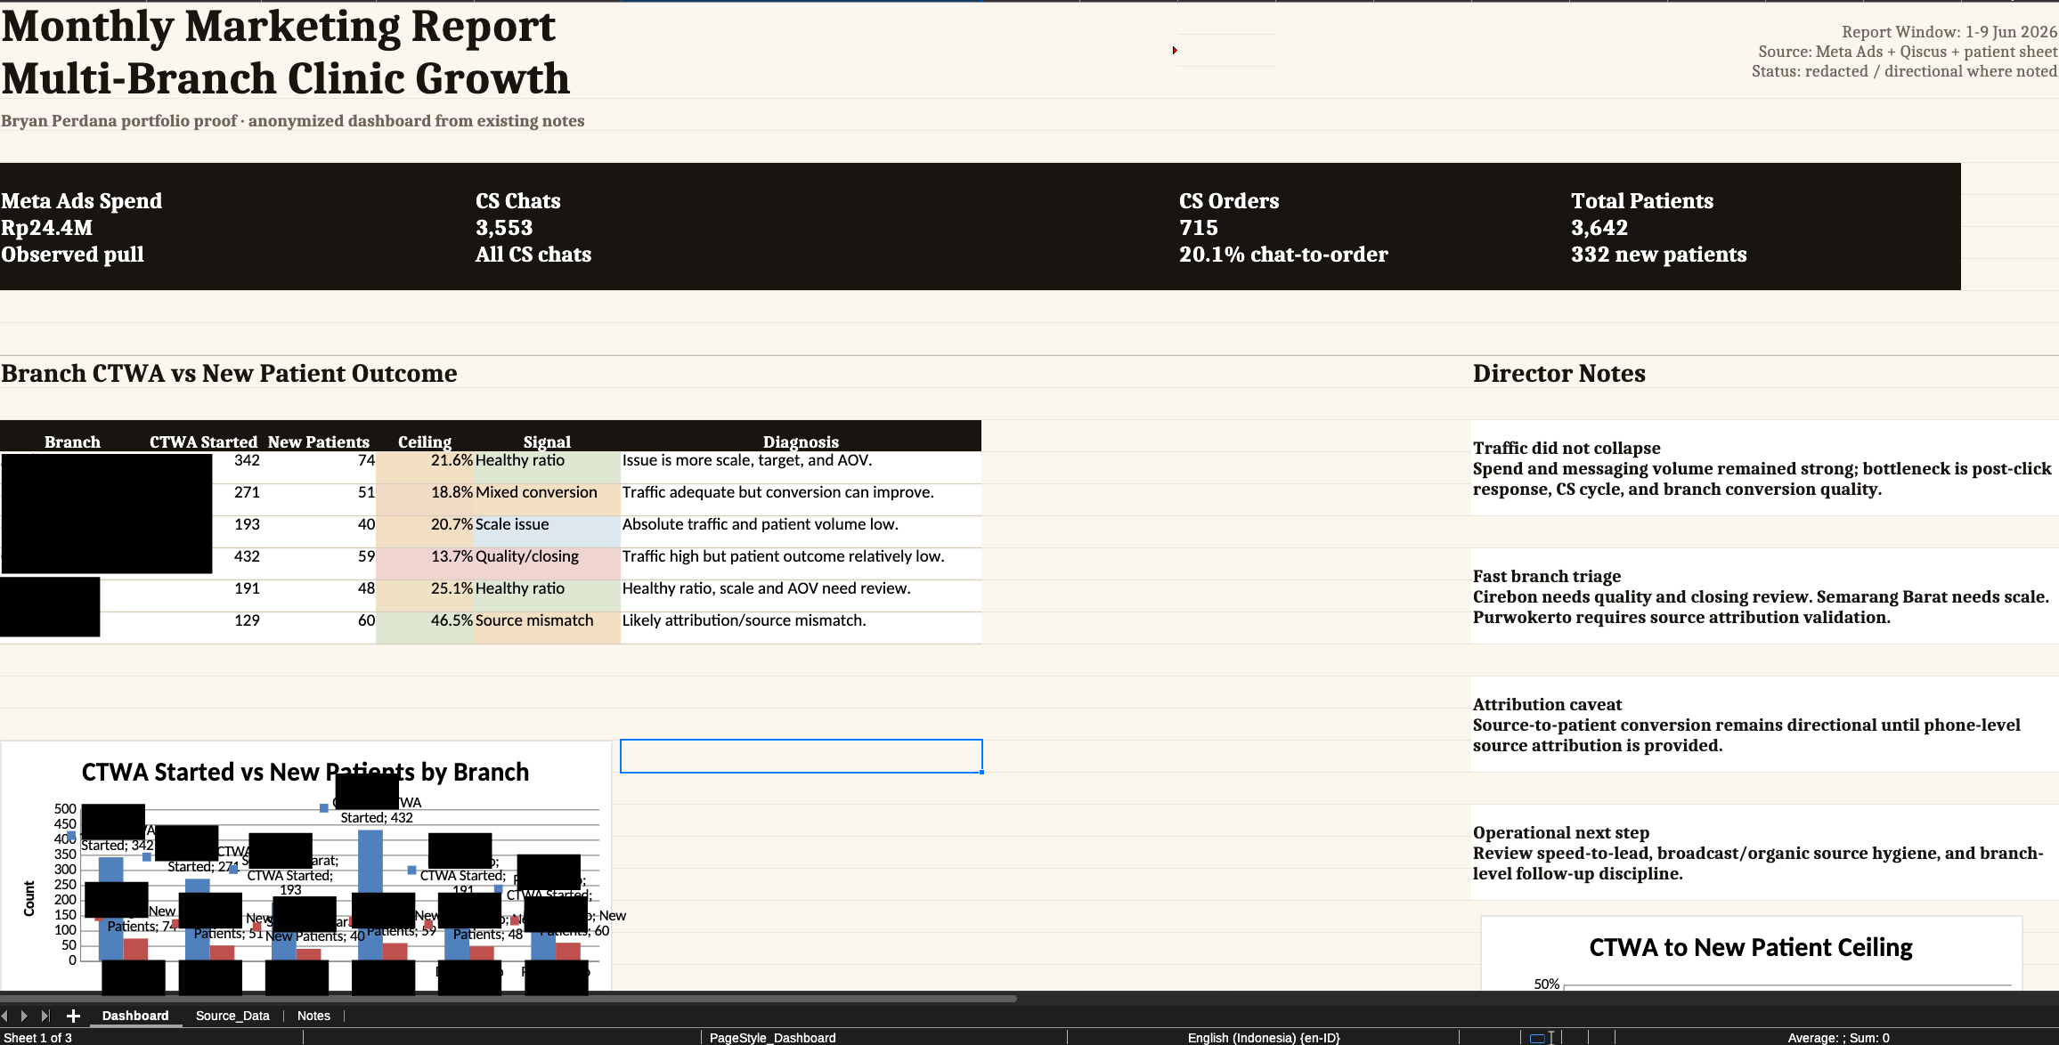Select the 'Meta Ads Spend' KPI label

click(x=82, y=201)
